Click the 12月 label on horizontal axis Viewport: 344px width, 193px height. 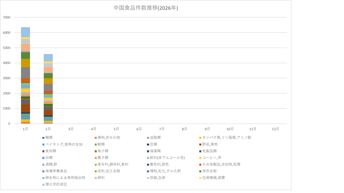tap(275, 129)
